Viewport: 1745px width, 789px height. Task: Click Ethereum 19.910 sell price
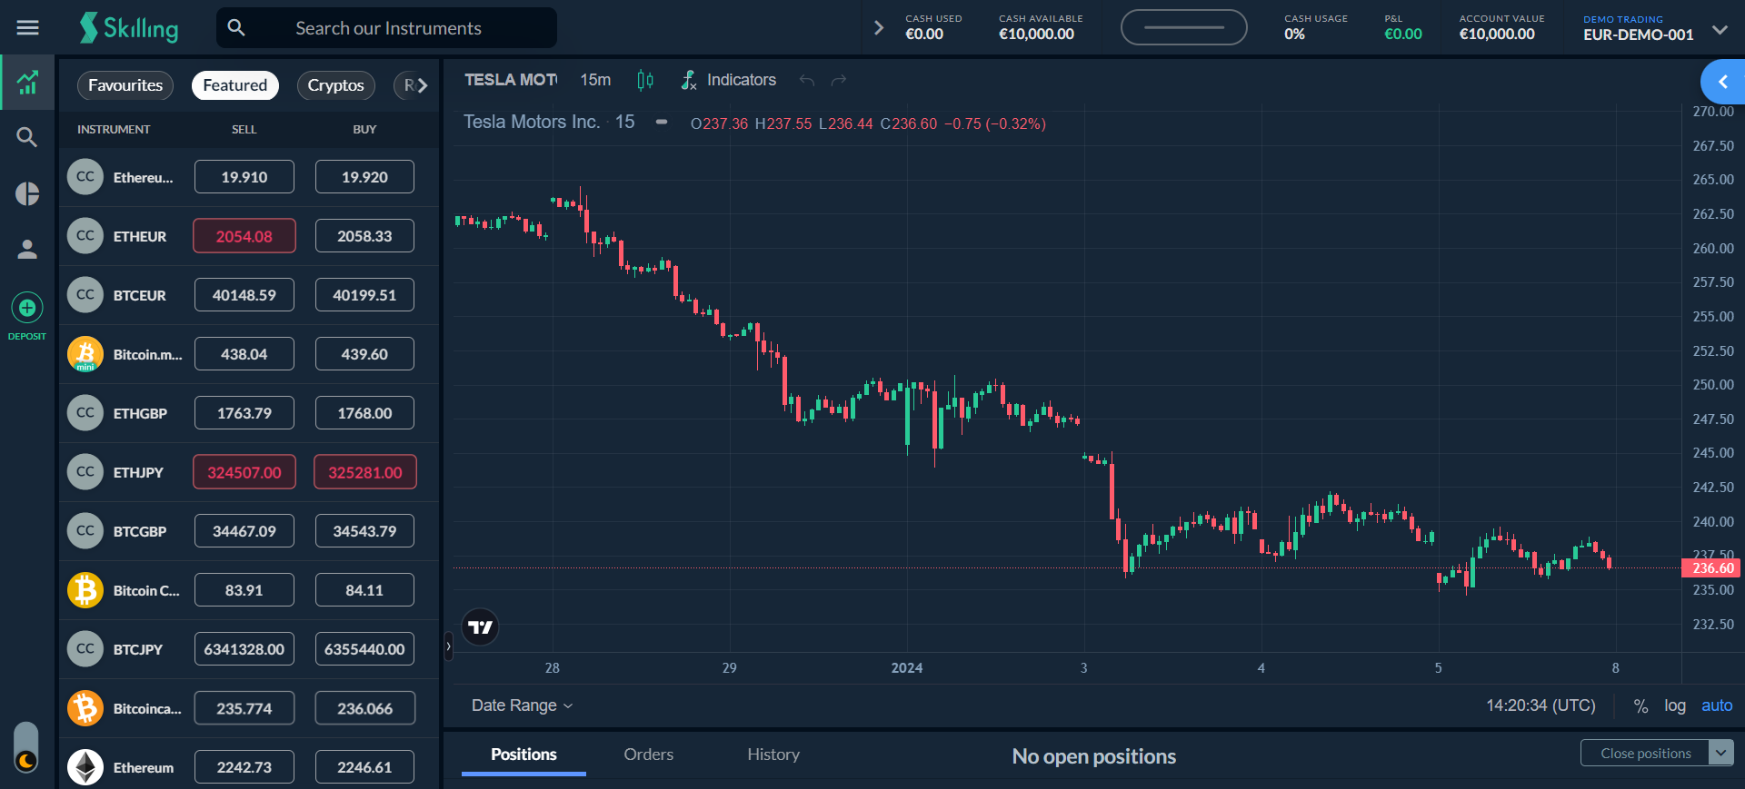244,177
